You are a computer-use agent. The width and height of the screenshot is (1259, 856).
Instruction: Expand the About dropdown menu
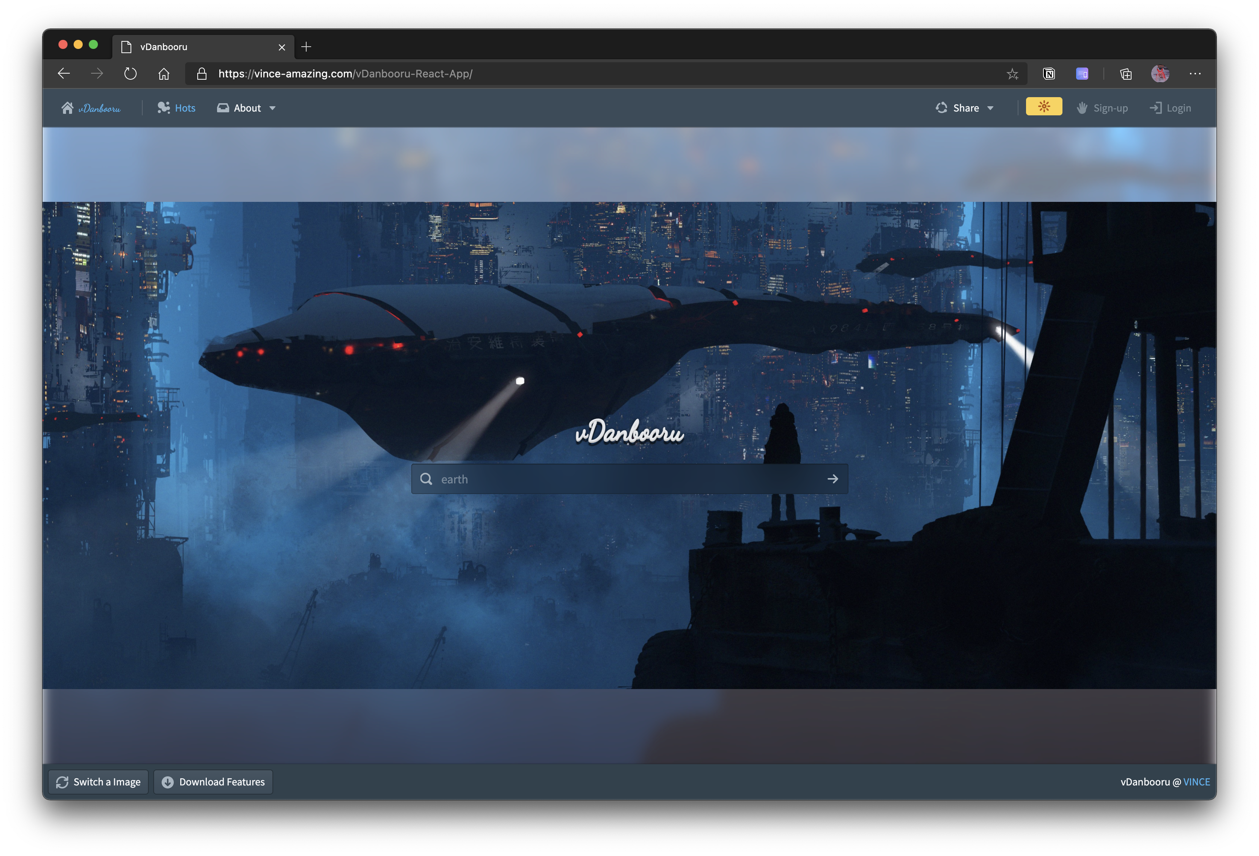247,108
